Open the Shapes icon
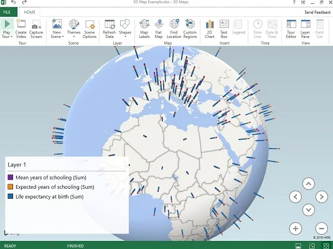Viewport: 333px width, 249px height. pyautogui.click(x=125, y=24)
